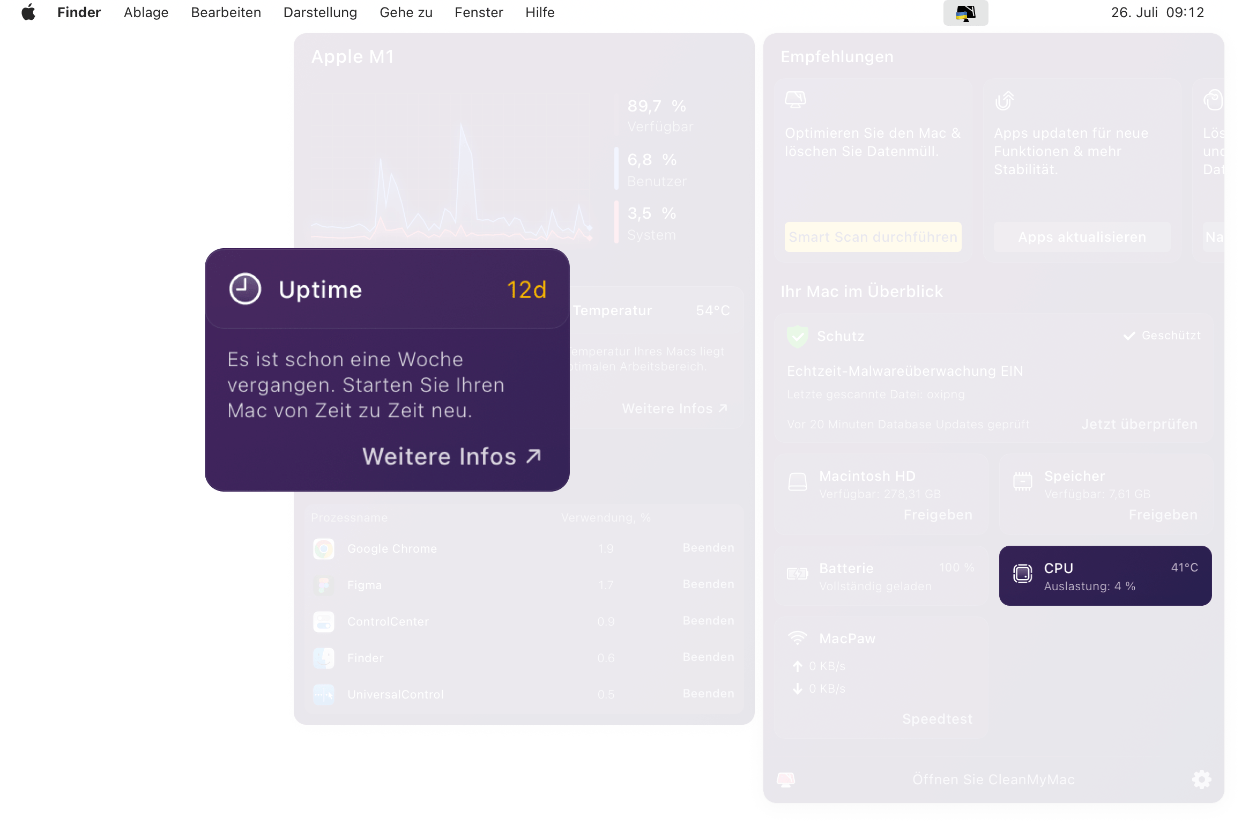
Task: Click the Empfehlungen heading
Action: 837,57
